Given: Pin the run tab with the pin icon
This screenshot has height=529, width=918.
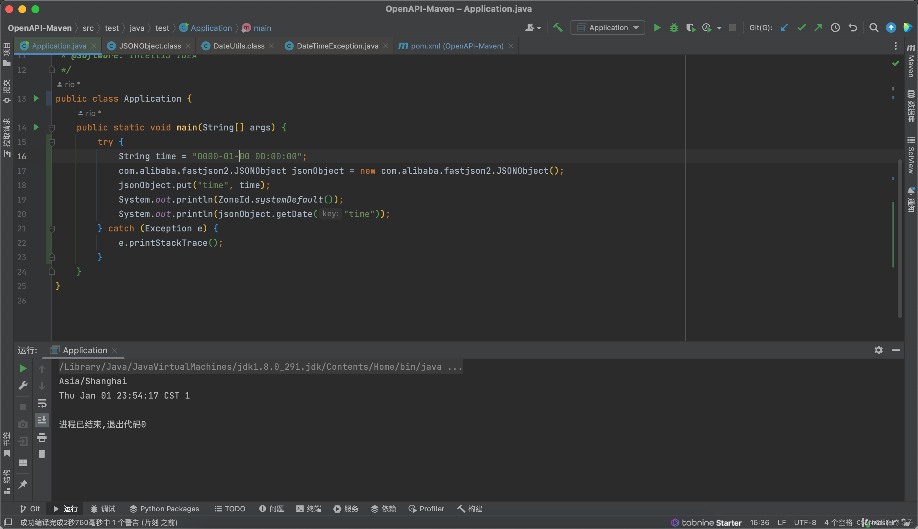Looking at the screenshot, I should click(23, 484).
